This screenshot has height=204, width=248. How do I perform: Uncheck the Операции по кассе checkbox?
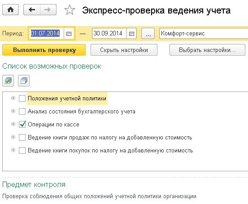[x=22, y=124]
